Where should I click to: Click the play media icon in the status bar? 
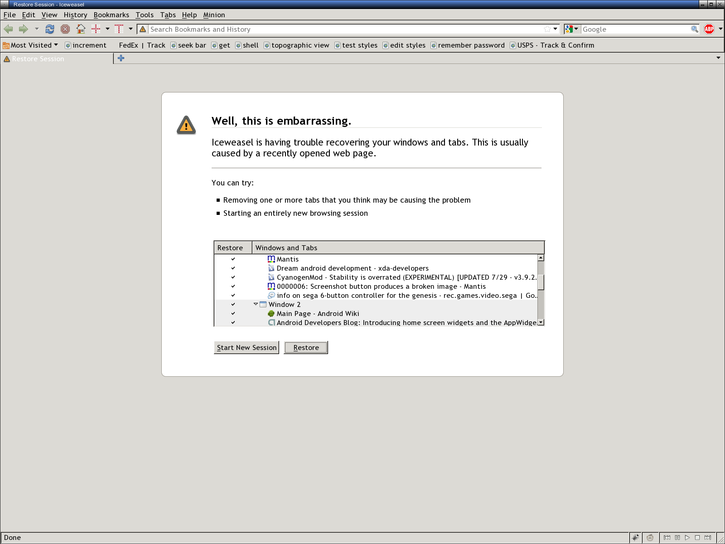point(687,538)
